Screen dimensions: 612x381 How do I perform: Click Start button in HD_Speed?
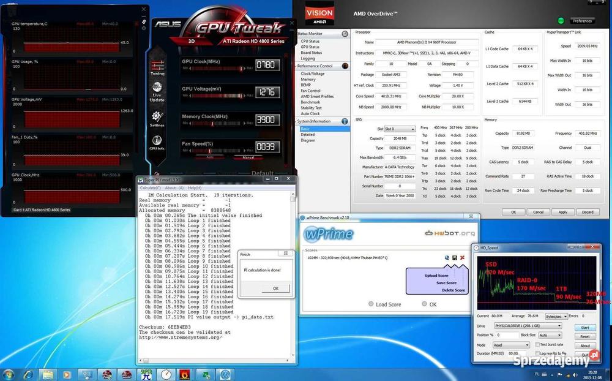[585, 328]
